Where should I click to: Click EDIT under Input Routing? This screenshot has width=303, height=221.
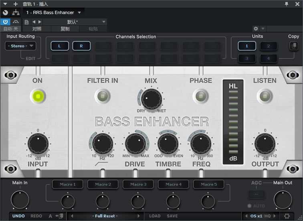pyautogui.click(x=30, y=59)
